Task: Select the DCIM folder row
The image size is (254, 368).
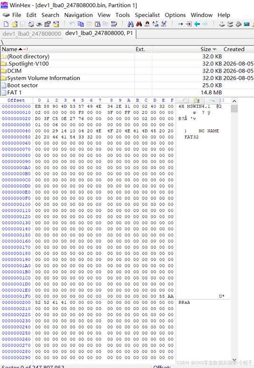Action: click(127, 71)
